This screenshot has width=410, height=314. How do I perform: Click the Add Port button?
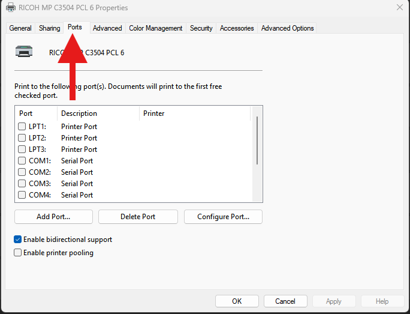point(53,217)
